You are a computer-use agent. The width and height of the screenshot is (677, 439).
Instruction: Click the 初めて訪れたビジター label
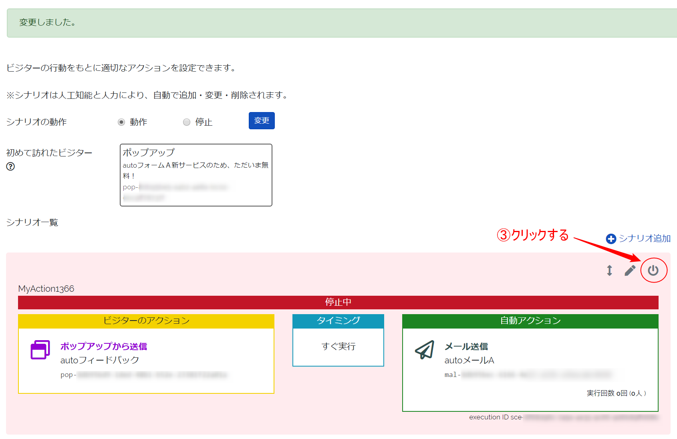tap(49, 153)
